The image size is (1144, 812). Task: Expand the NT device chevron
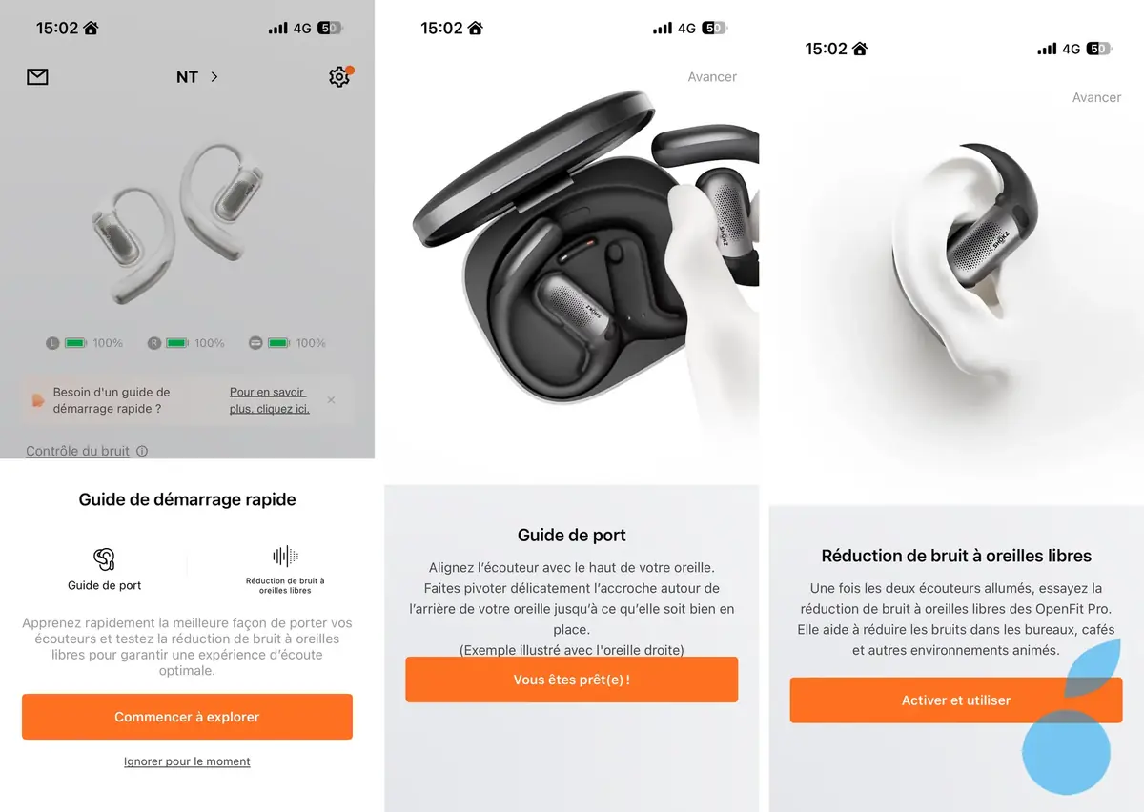click(x=214, y=77)
